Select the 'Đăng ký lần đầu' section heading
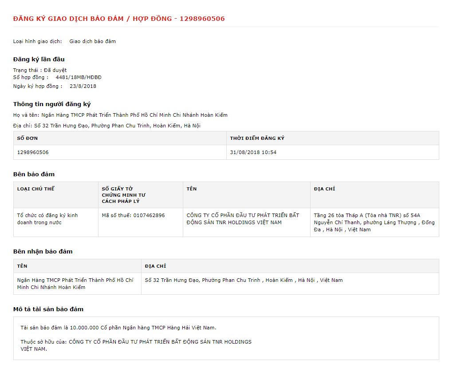The width and height of the screenshot is (449, 372). point(39,59)
